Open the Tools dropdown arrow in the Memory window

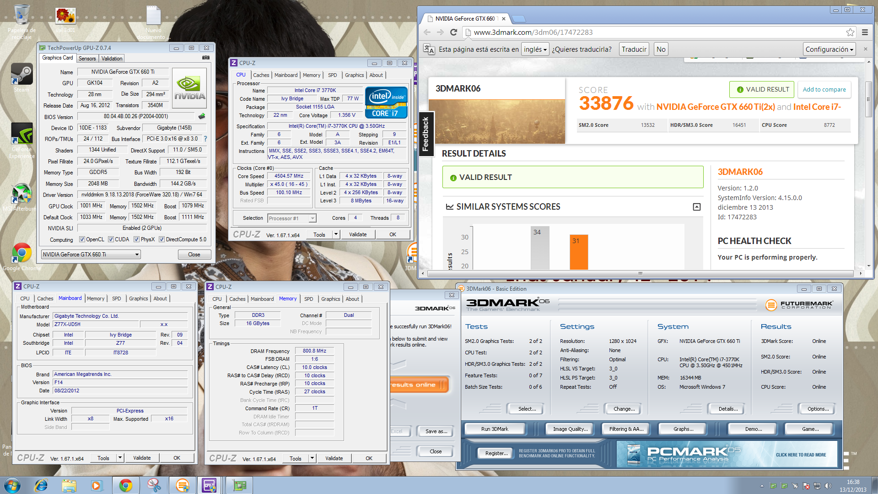tap(312, 458)
